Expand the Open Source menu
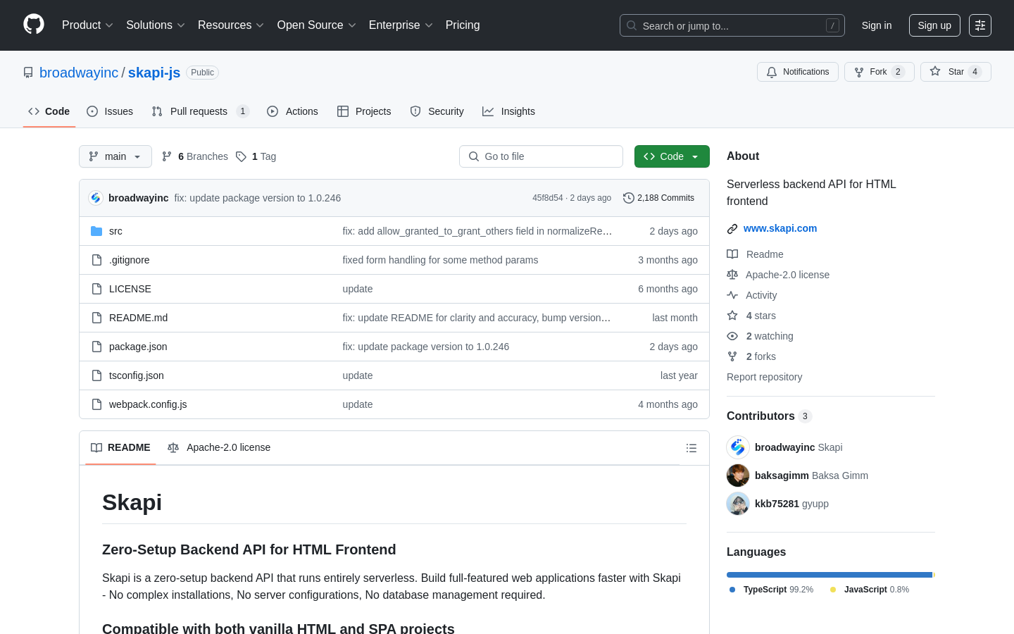 pyautogui.click(x=317, y=25)
